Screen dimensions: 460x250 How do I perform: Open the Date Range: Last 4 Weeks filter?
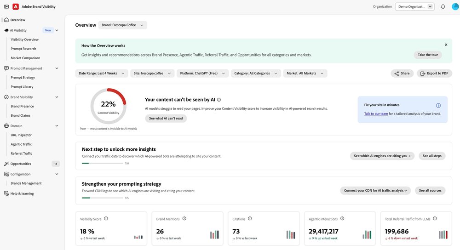[x=102, y=73]
